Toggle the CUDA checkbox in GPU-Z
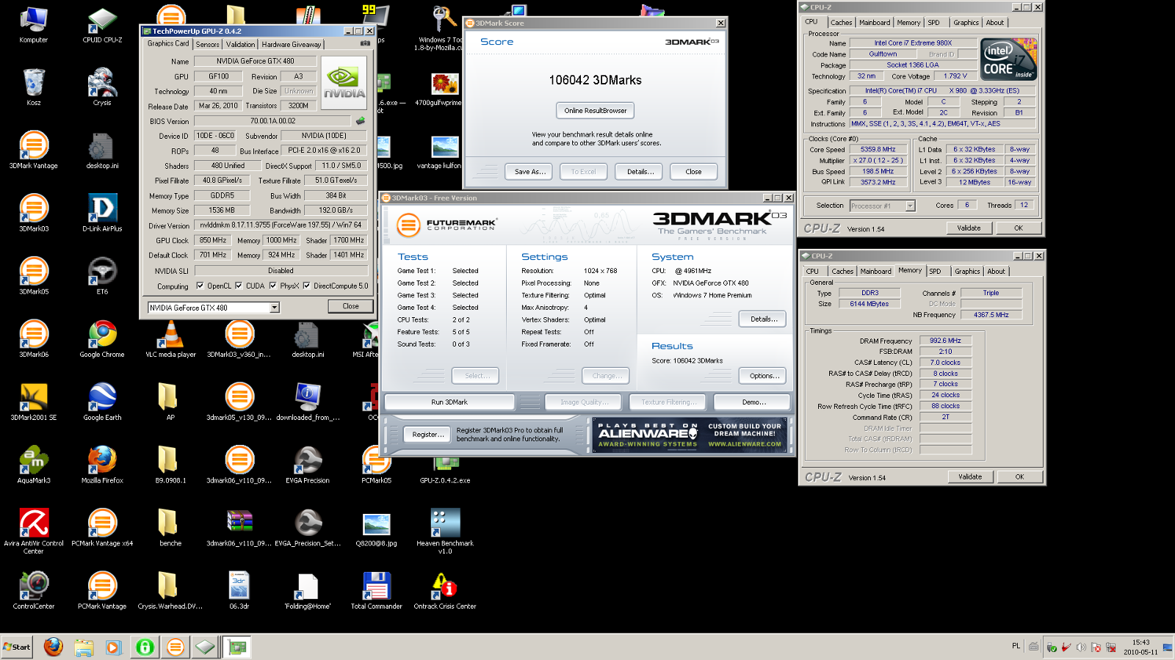 click(x=239, y=286)
